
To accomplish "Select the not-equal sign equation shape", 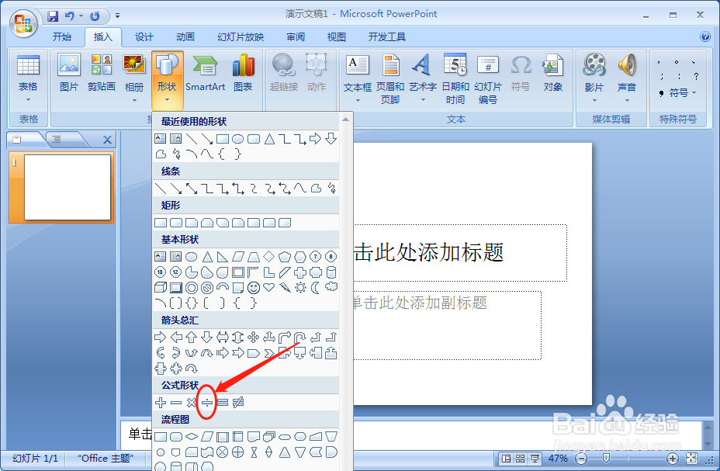I will click(x=238, y=403).
